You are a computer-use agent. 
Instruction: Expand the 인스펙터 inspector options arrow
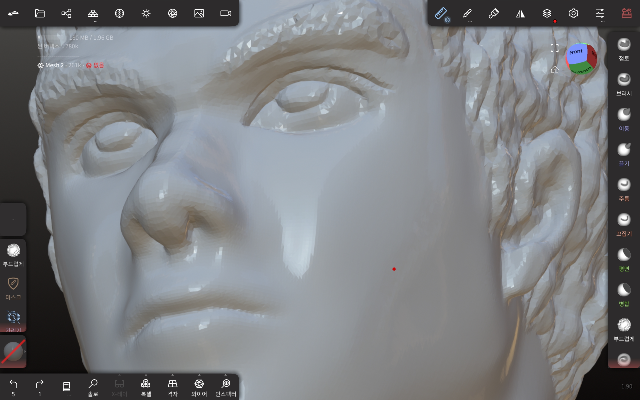click(225, 375)
